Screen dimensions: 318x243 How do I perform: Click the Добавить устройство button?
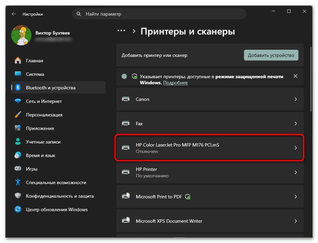[271, 55]
